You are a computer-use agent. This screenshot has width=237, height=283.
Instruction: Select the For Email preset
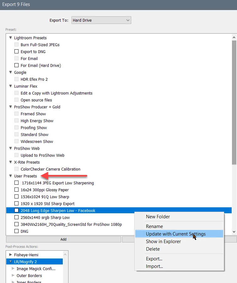[x=29, y=58]
